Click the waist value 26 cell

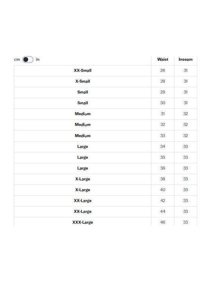(x=163, y=70)
